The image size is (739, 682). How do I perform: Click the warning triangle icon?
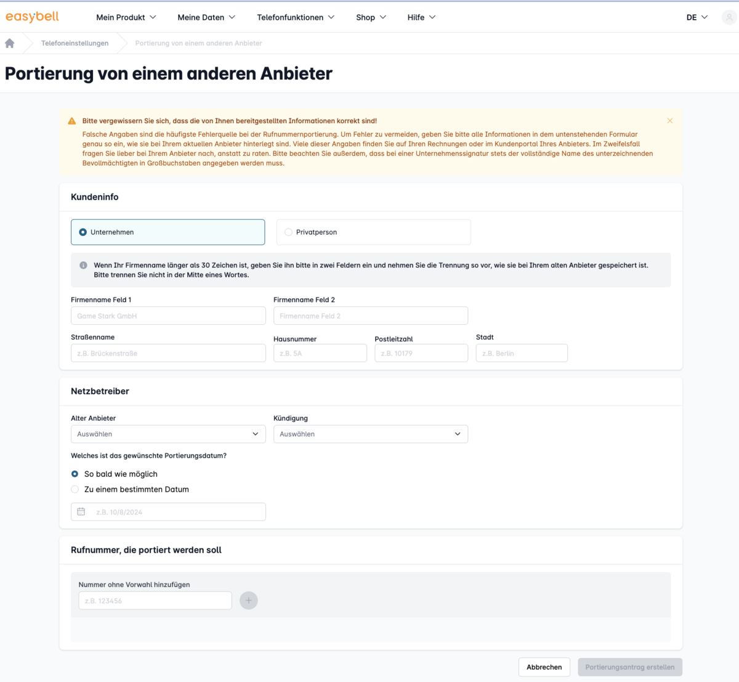(72, 121)
